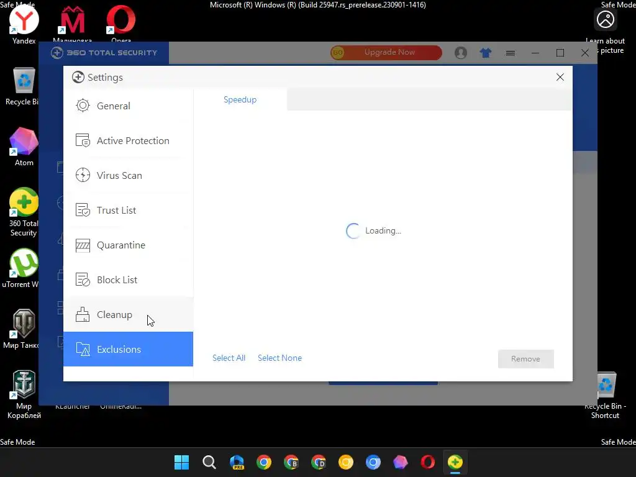Switch to the Speedup tab
The width and height of the screenshot is (636, 477).
(240, 100)
